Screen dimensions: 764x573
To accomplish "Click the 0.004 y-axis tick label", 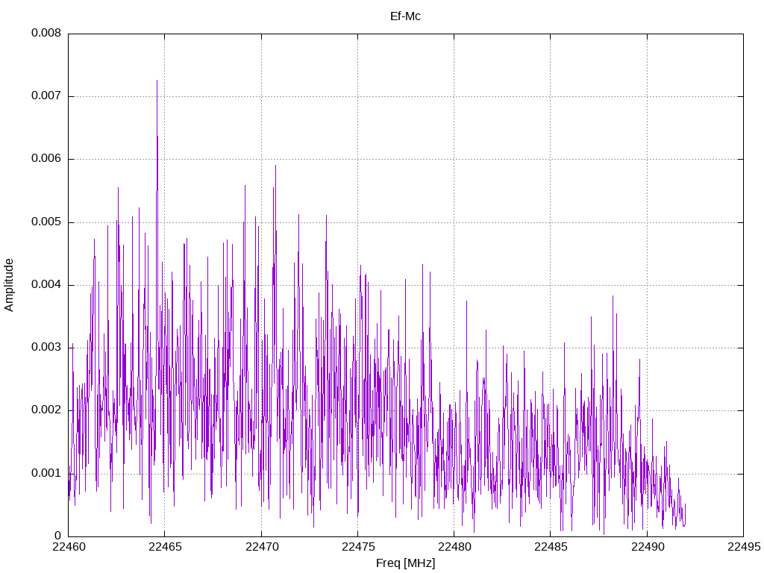I will click(46, 285).
